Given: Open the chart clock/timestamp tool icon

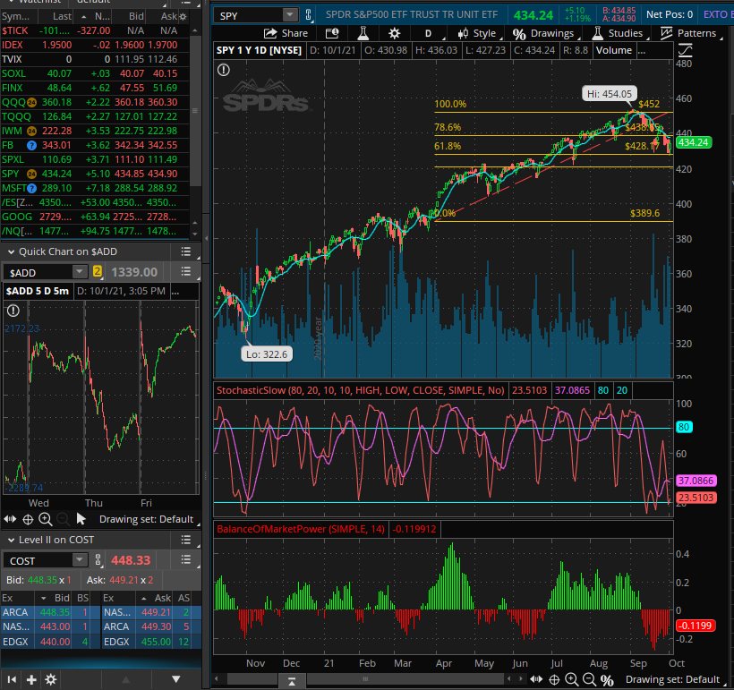Looking at the screenshot, I should (x=332, y=33).
